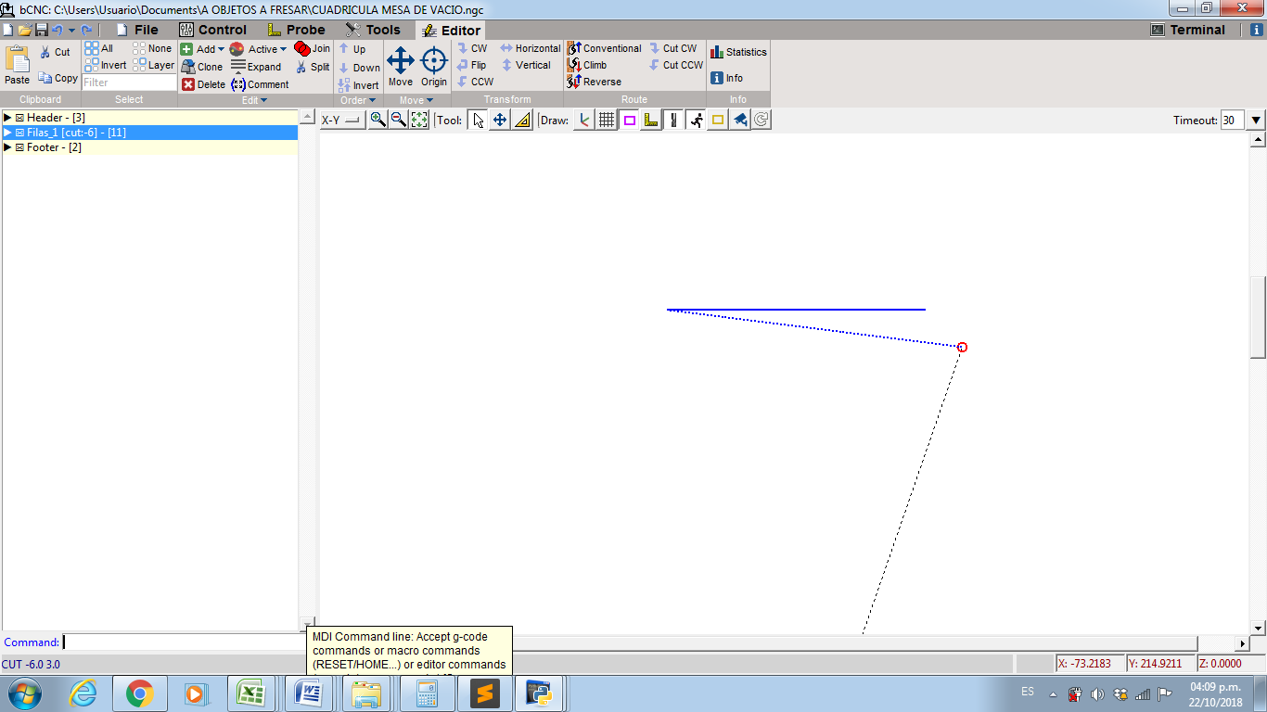Viewport: 1267px width, 712px height.
Task: Toggle the Footer block enable checkbox
Action: [x=19, y=147]
